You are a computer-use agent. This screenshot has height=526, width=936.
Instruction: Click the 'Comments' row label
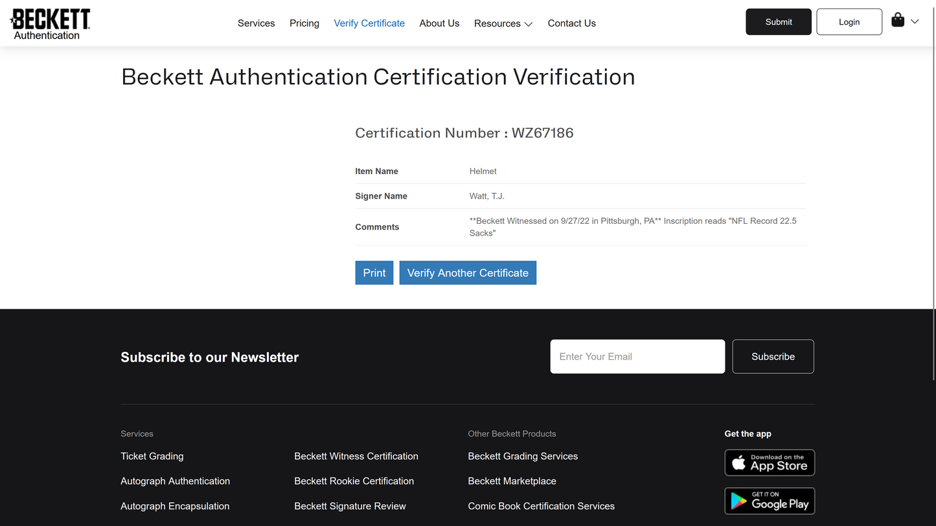378,227
